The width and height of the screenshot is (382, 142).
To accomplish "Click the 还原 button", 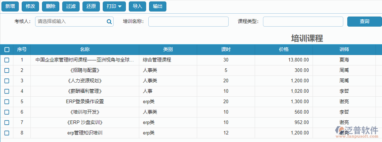I will [x=91, y=6].
